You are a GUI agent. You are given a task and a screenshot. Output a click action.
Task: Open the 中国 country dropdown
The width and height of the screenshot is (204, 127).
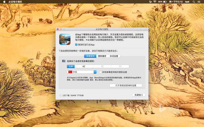[82, 72]
